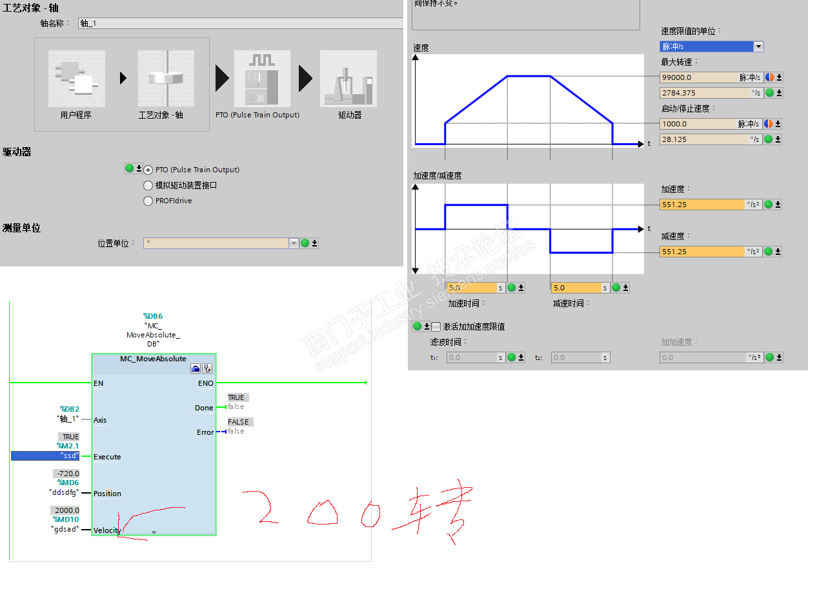This screenshot has height=591, width=837.
Task: Click download arrow beside 加速度 551.25
Action: tap(778, 205)
